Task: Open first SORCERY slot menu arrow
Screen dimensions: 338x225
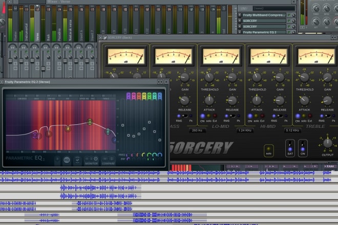Action: [x=239, y=21]
